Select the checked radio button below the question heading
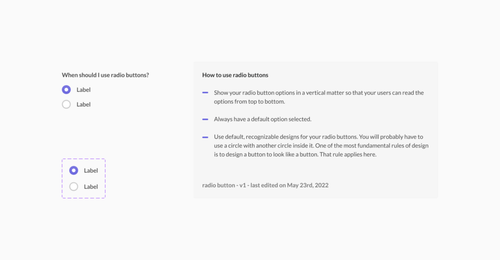Image resolution: width=500 pixels, height=260 pixels. [66, 90]
